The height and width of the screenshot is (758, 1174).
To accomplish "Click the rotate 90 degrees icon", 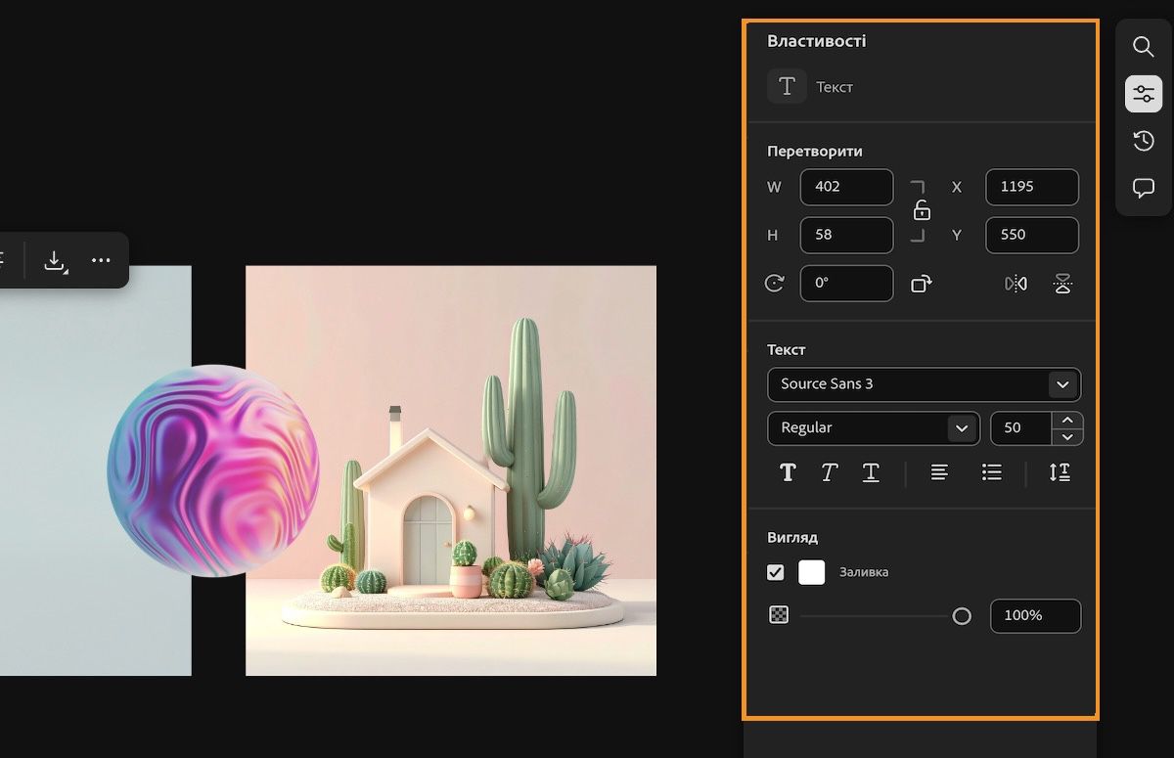I will point(921,284).
